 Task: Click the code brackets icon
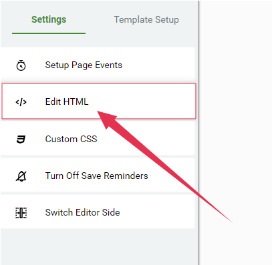click(x=21, y=102)
